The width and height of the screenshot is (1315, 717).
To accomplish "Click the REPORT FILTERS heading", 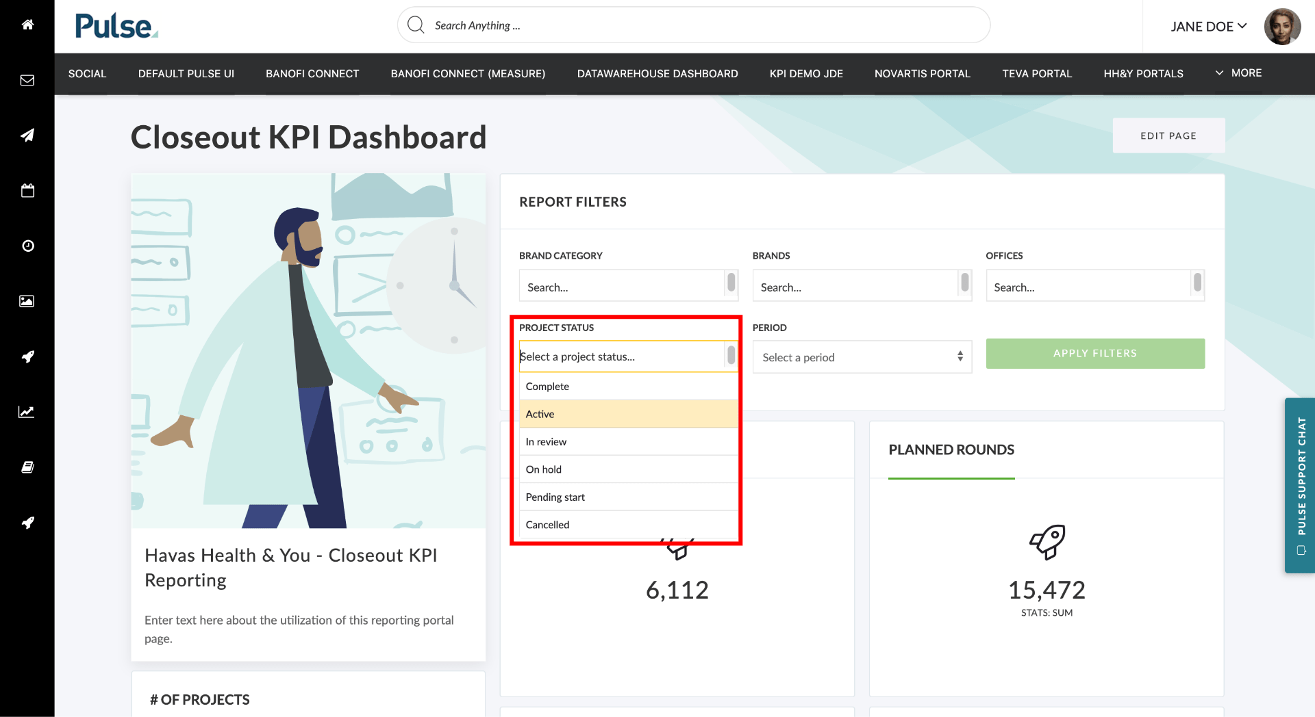I will click(x=573, y=202).
